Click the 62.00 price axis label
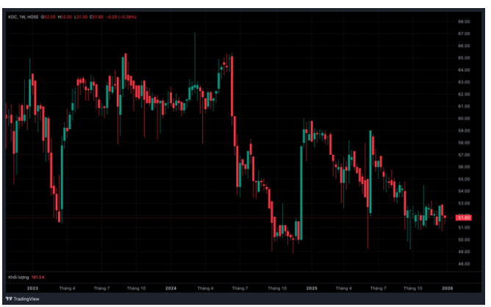This screenshot has width=491, height=307. (x=464, y=94)
